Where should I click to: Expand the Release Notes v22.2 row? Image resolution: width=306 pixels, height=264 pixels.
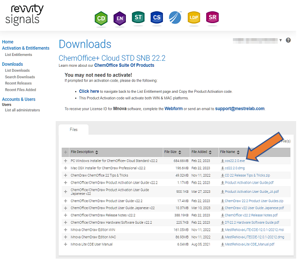(x=65, y=215)
